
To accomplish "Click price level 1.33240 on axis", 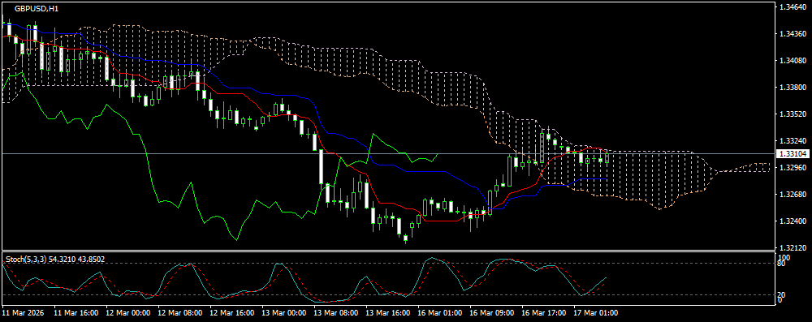I will (x=793, y=141).
